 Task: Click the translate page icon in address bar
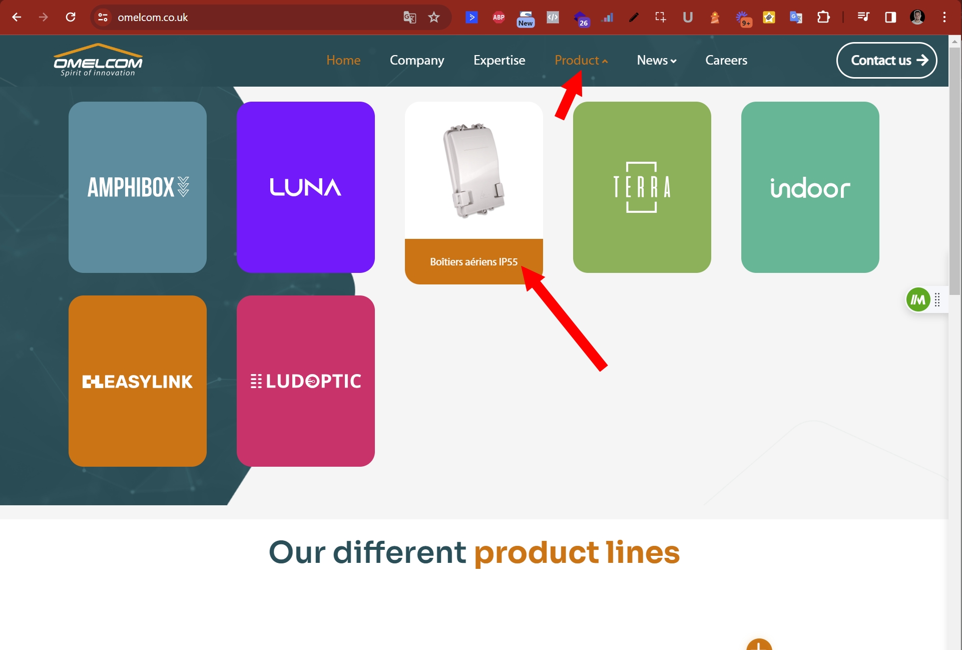[x=410, y=18]
